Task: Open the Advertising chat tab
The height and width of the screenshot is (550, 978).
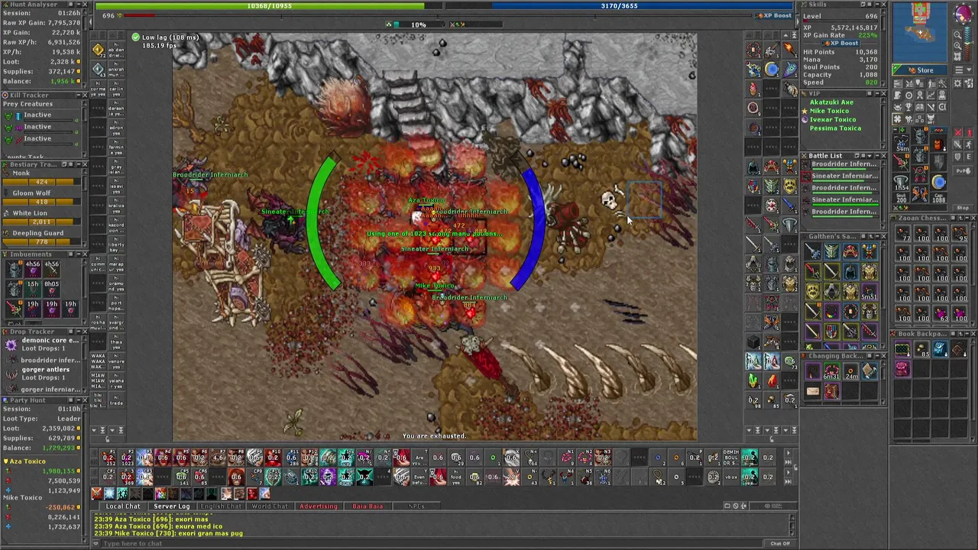Action: click(319, 506)
